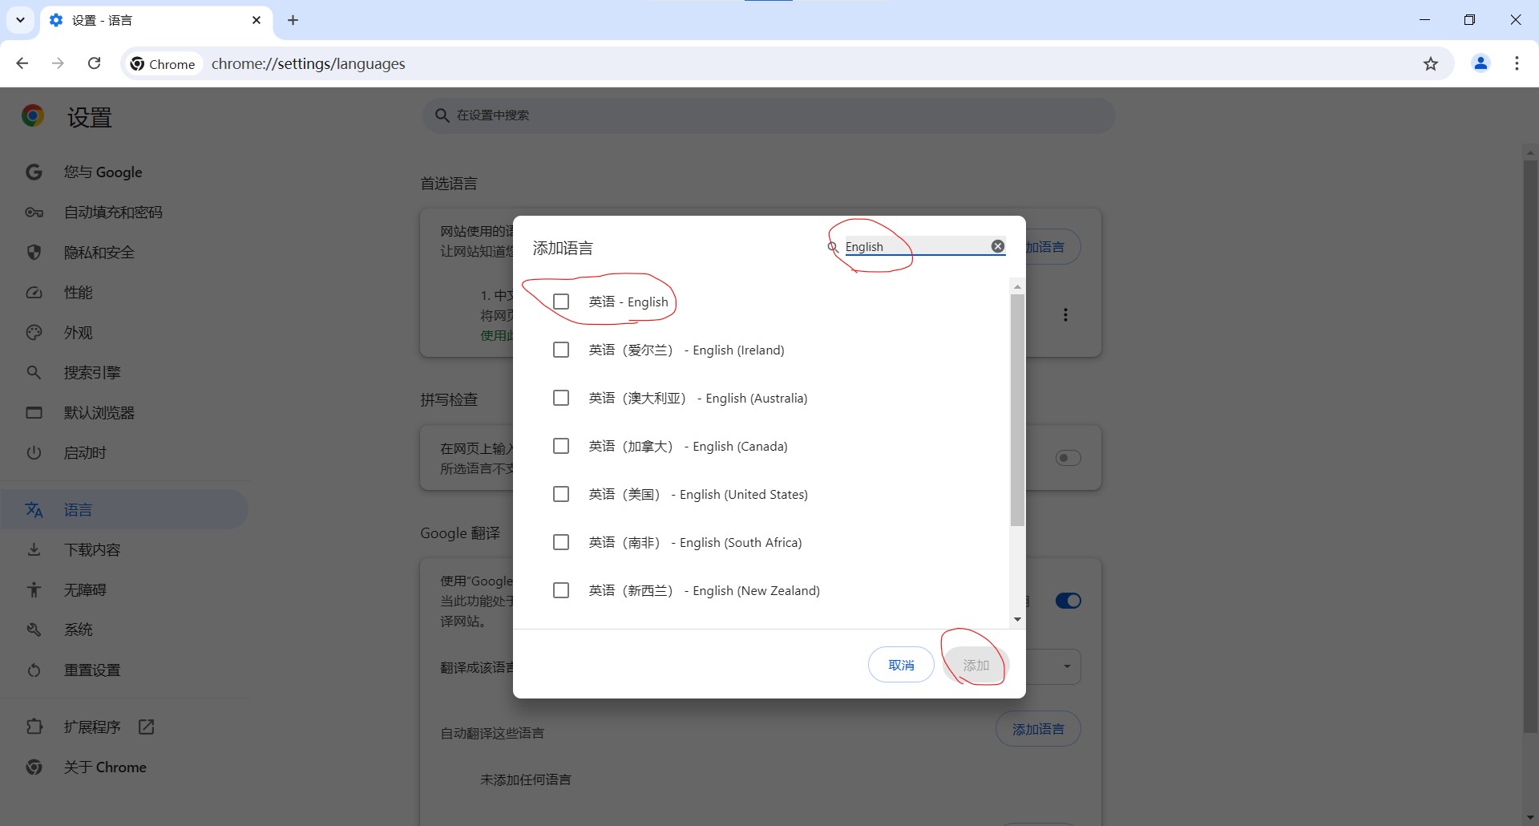Check the English (New Zealand) checkbox
The height and width of the screenshot is (826, 1539).
(x=561, y=590)
